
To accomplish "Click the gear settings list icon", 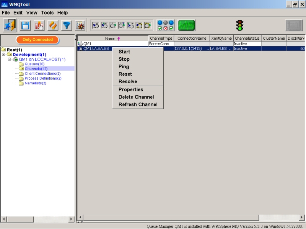I will pos(80,26).
